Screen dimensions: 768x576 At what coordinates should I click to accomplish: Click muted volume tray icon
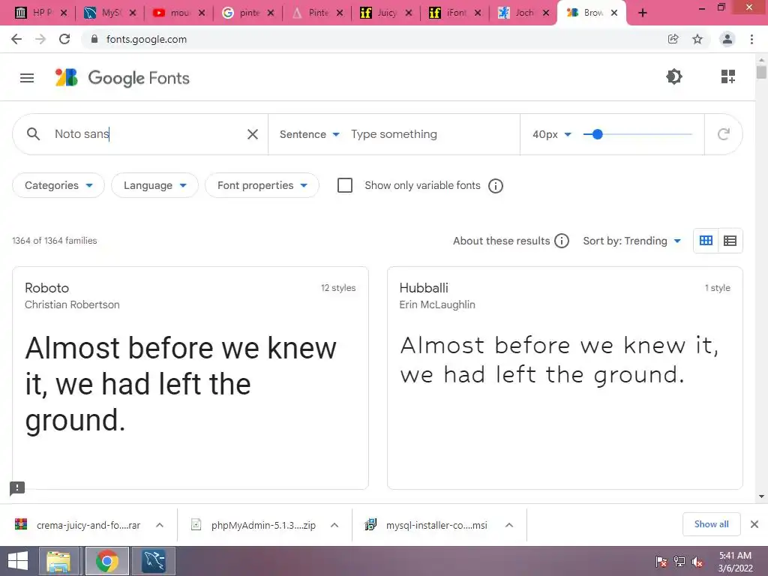(x=697, y=562)
